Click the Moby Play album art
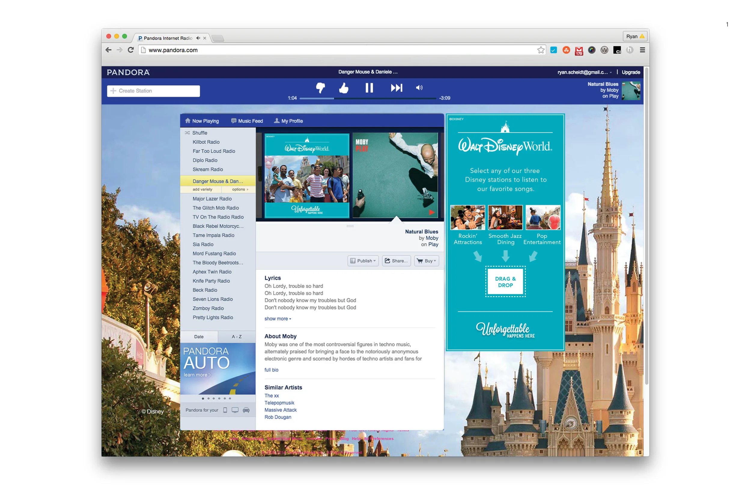Image resolution: width=751 pixels, height=486 pixels. [395, 175]
